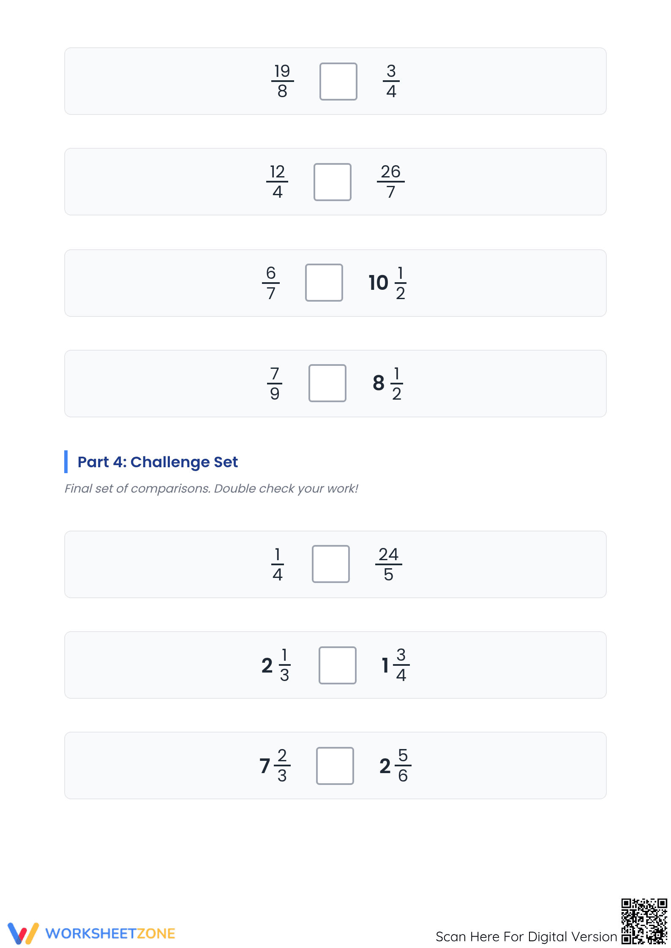
Task: Open the WORKSHEETZONE brand text link
Action: (x=110, y=933)
